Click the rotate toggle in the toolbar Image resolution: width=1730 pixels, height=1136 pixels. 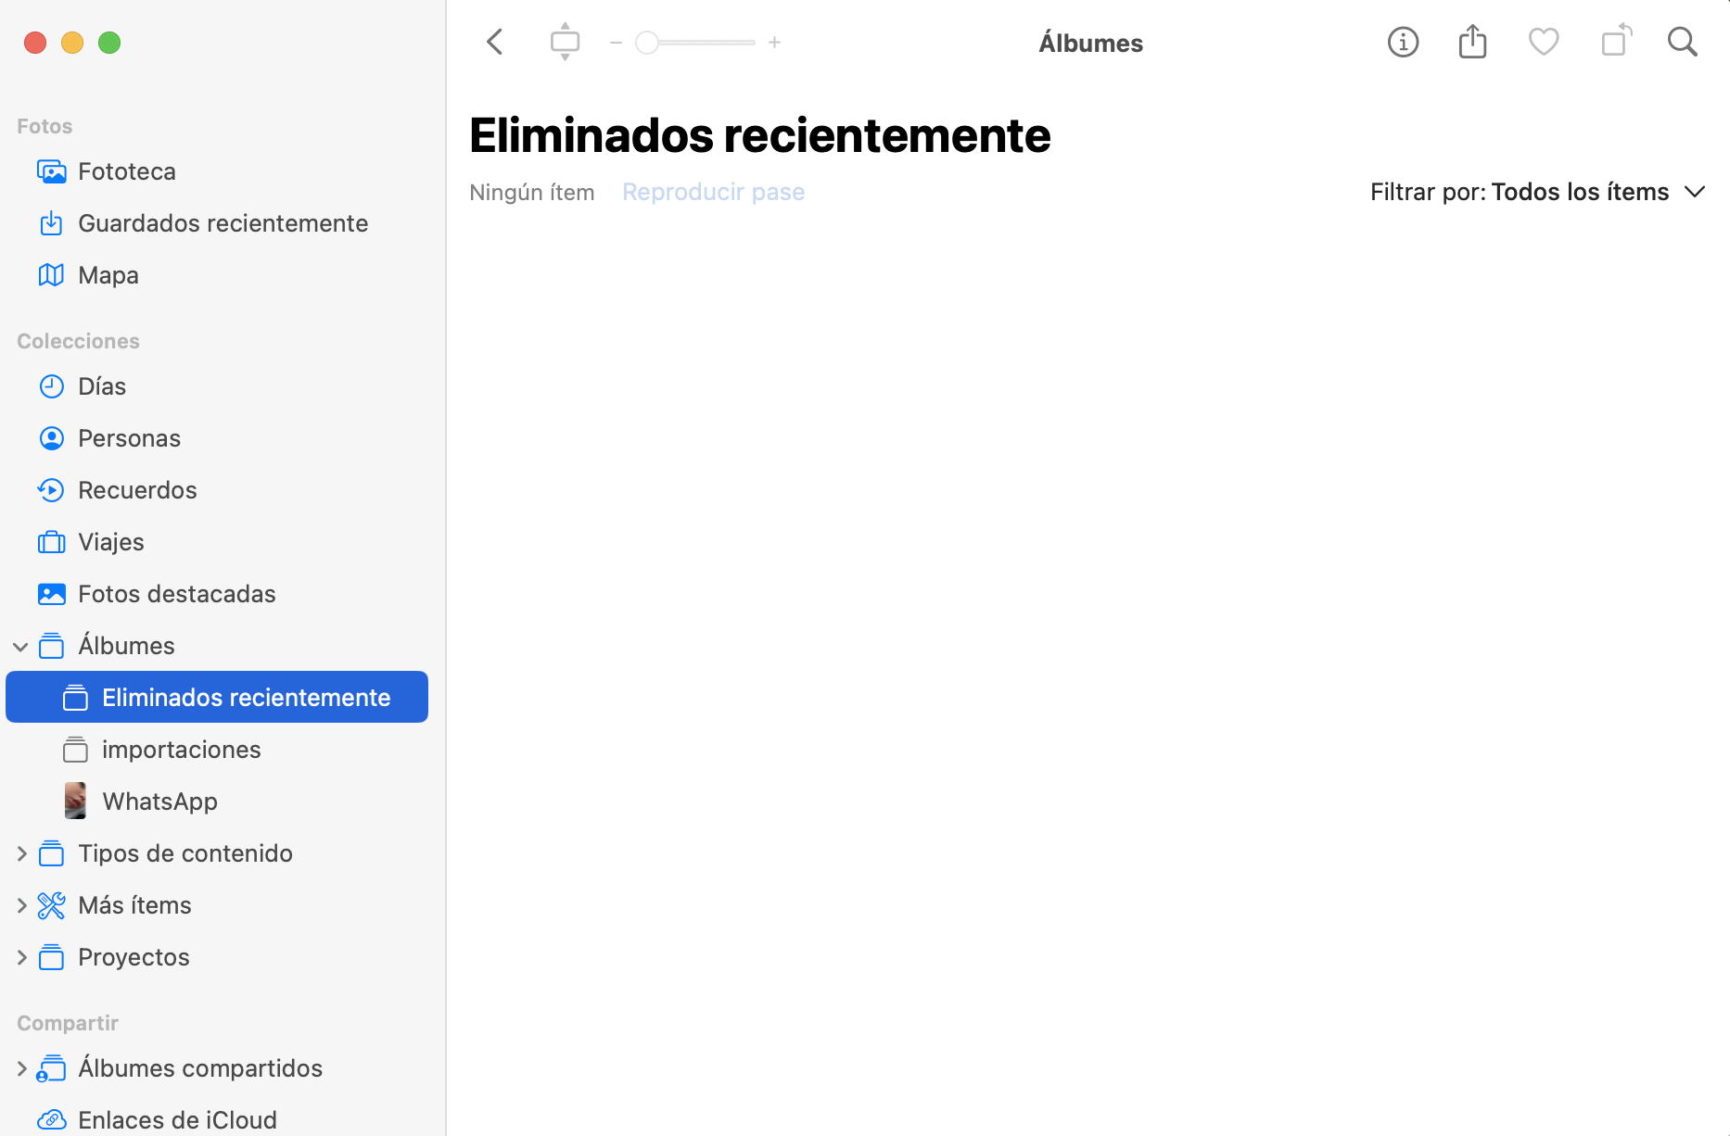(1615, 42)
